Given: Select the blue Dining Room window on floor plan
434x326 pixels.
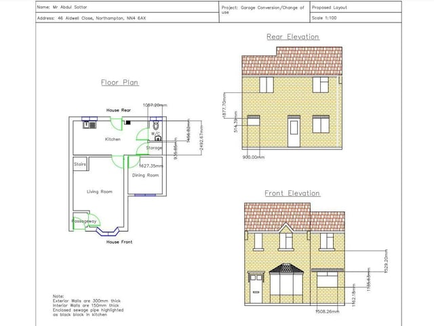Looking at the screenshot, I should [145, 195].
